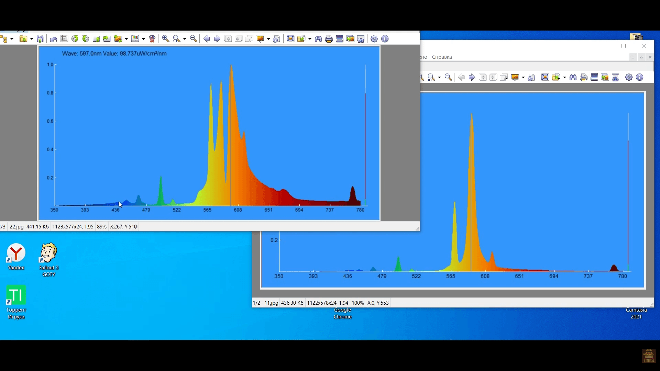Viewport: 660px width, 371px height.
Task: Toggle fullscreen view in the left viewer
Action: (x=290, y=39)
